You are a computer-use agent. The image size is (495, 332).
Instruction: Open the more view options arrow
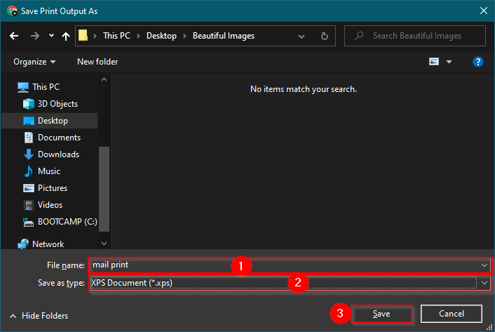(x=449, y=62)
